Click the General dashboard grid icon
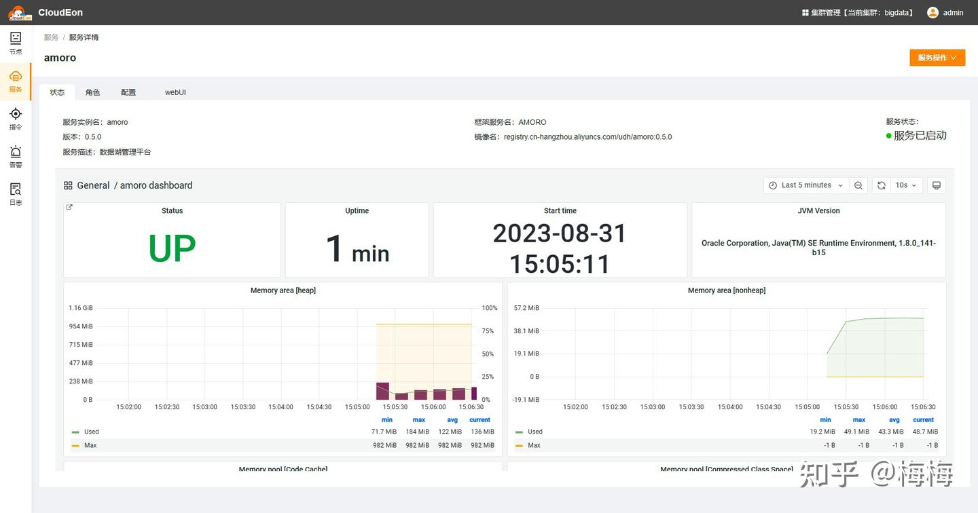Screen dimensions: 978x513 (x=67, y=185)
